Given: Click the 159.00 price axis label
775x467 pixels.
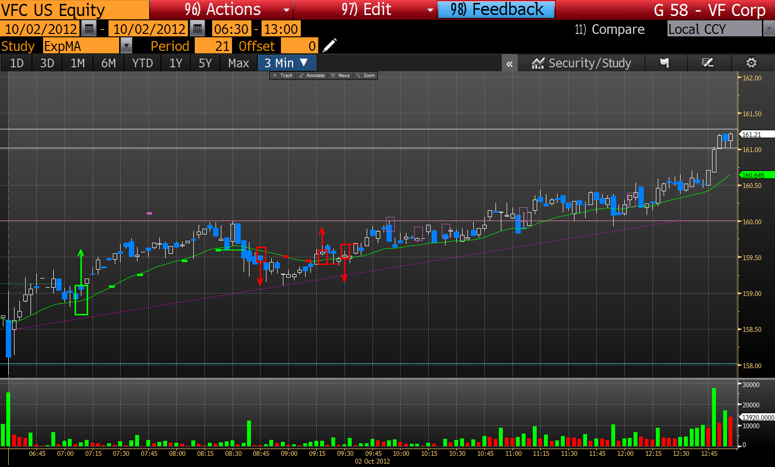Looking at the screenshot, I should tap(752, 294).
